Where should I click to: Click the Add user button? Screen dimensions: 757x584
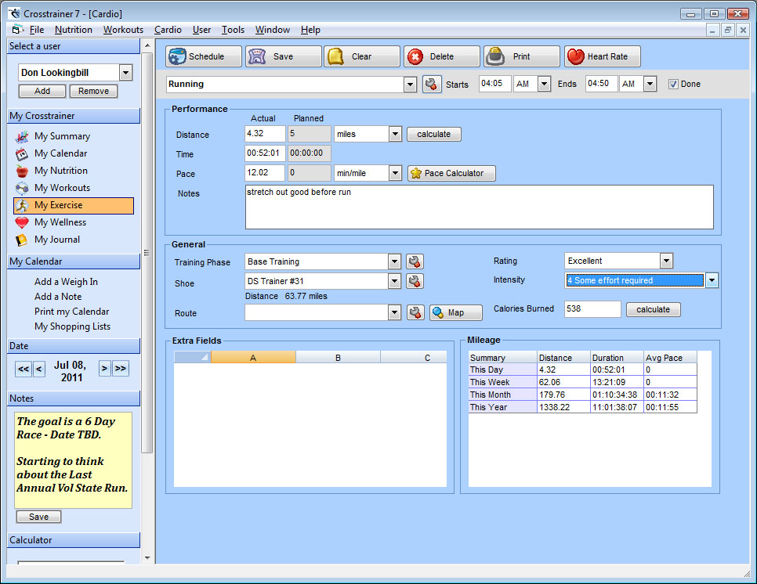(42, 91)
